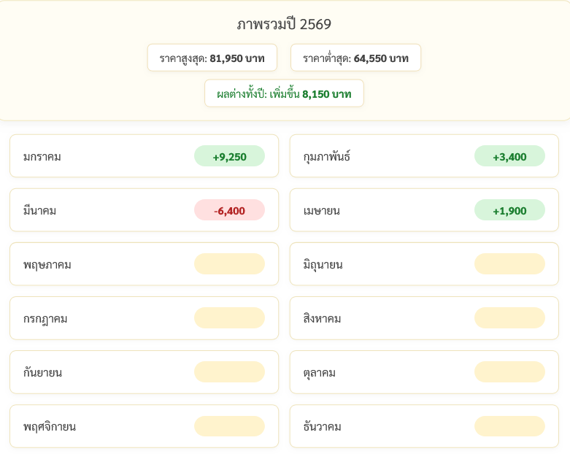Open the ธันวาคม month card

(x=424, y=426)
